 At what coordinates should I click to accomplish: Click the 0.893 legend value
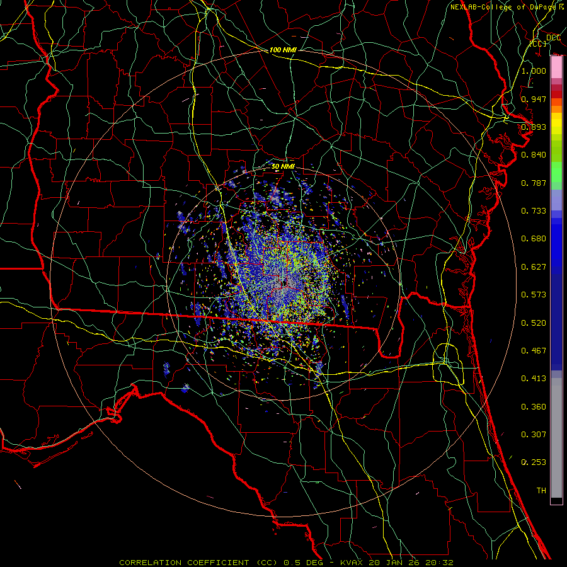click(x=534, y=127)
